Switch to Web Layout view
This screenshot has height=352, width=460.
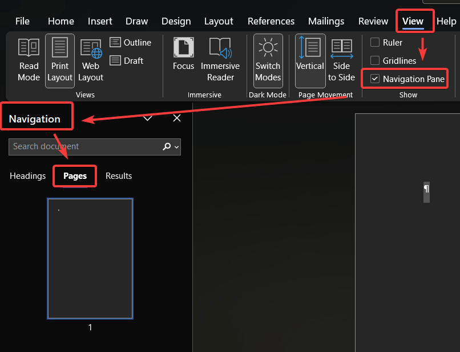pos(91,60)
